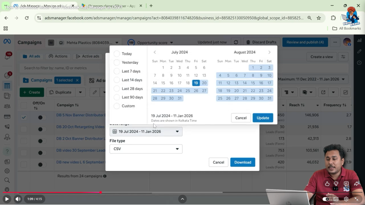This screenshot has height=205, width=365.
Task: Open the column settings icon above the table
Action: pos(287,92)
